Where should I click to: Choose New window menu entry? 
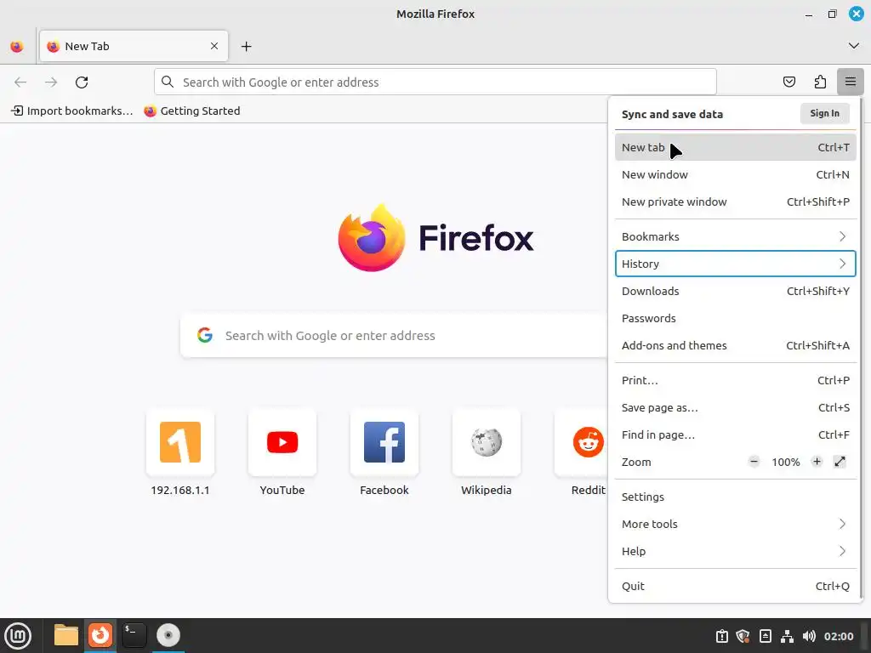pos(735,174)
